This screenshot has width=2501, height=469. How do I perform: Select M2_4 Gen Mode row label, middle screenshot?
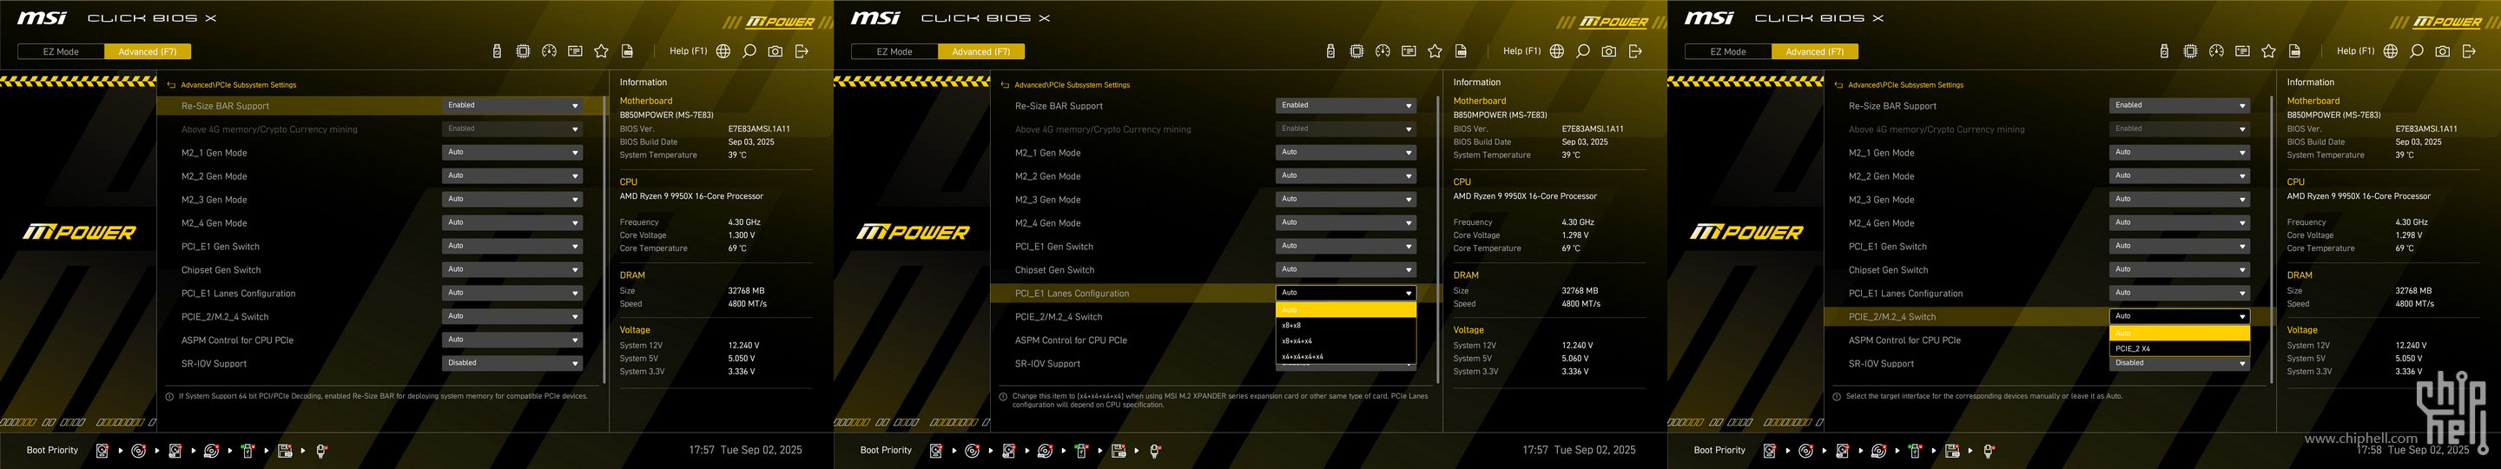1047,223
